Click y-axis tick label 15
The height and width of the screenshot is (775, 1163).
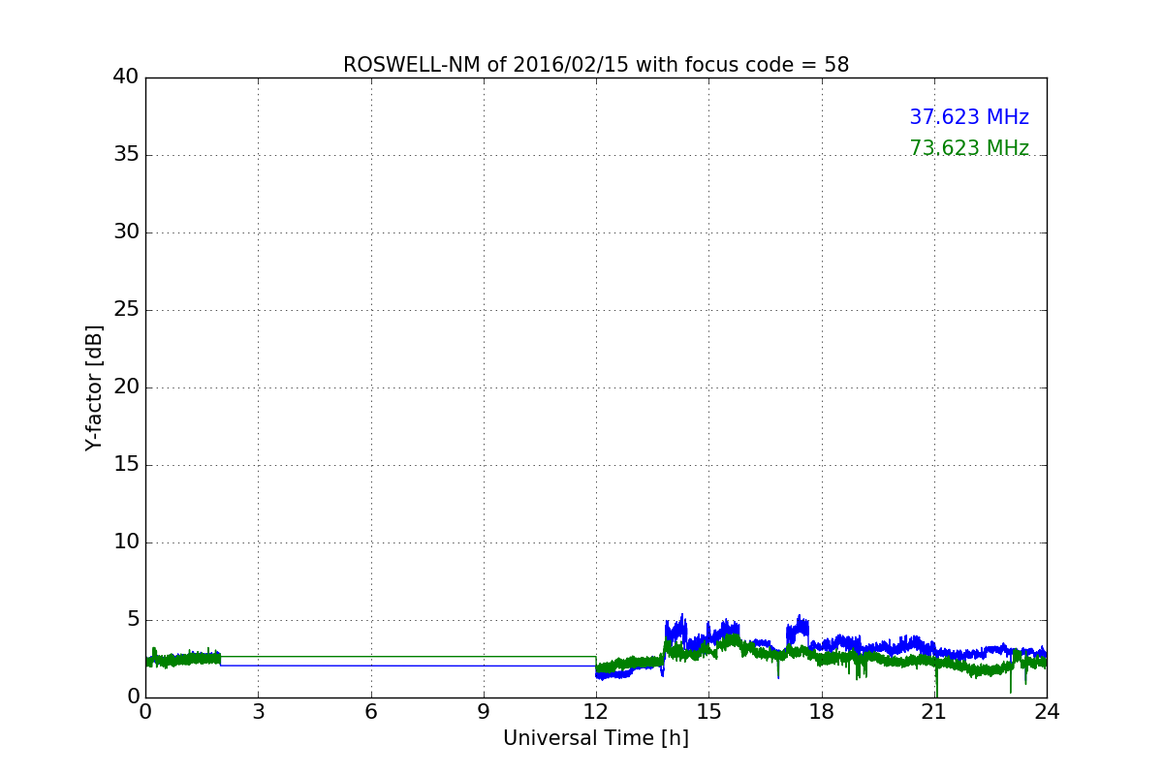(x=126, y=464)
